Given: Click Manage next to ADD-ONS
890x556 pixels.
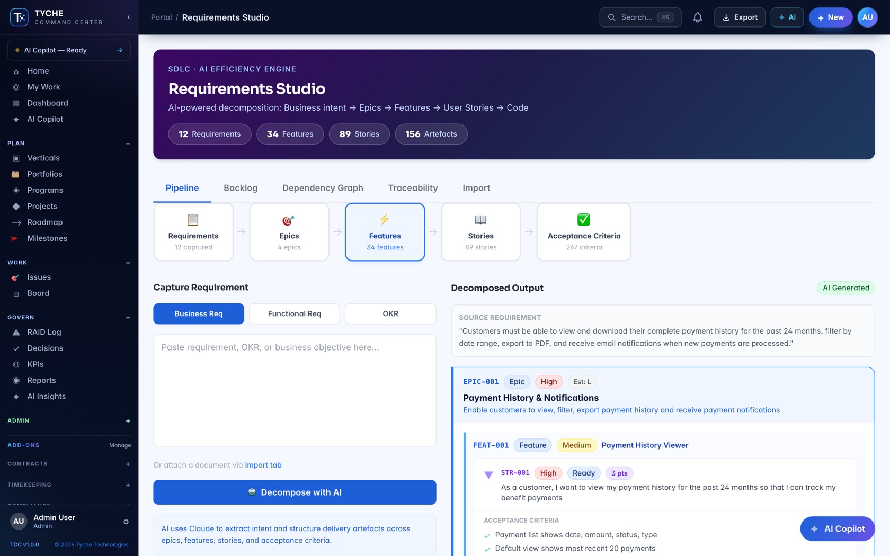Looking at the screenshot, I should [x=120, y=445].
